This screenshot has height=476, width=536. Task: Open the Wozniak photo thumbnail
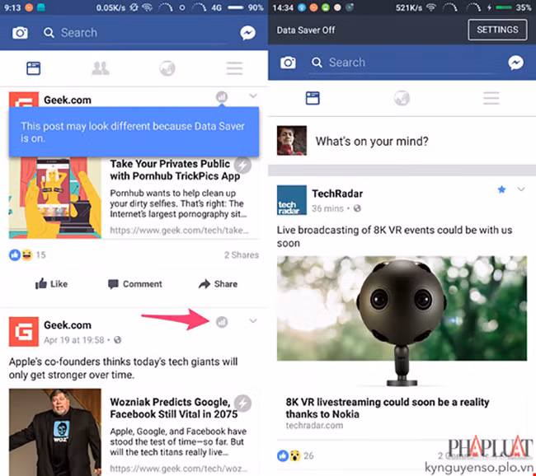coord(55,432)
